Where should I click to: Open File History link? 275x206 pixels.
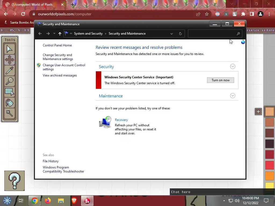(50, 161)
